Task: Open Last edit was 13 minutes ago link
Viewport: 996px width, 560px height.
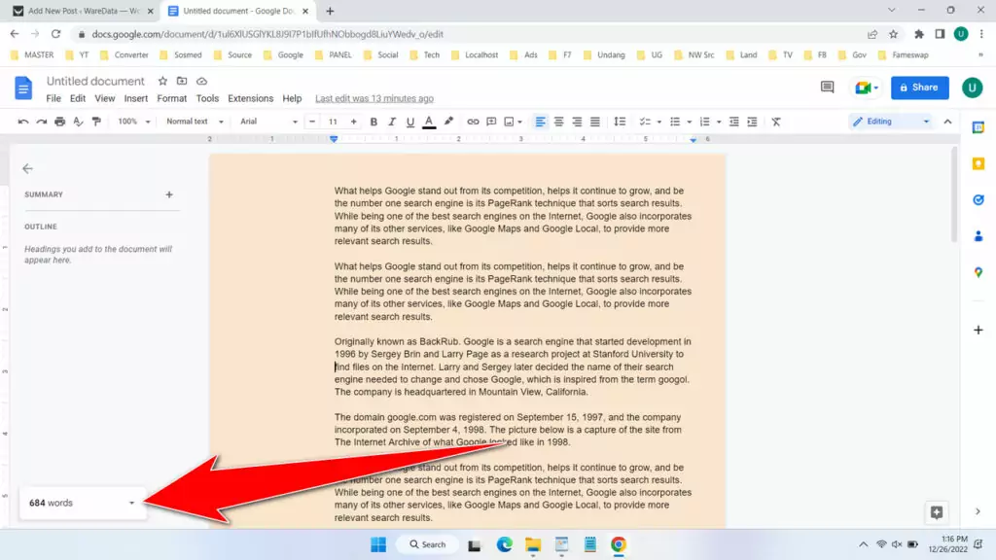Action: pyautogui.click(x=374, y=98)
